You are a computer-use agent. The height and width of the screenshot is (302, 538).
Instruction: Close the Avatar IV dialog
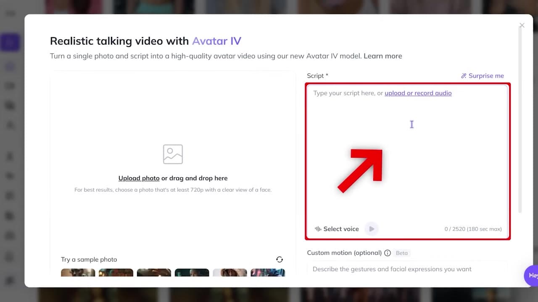[522, 26]
